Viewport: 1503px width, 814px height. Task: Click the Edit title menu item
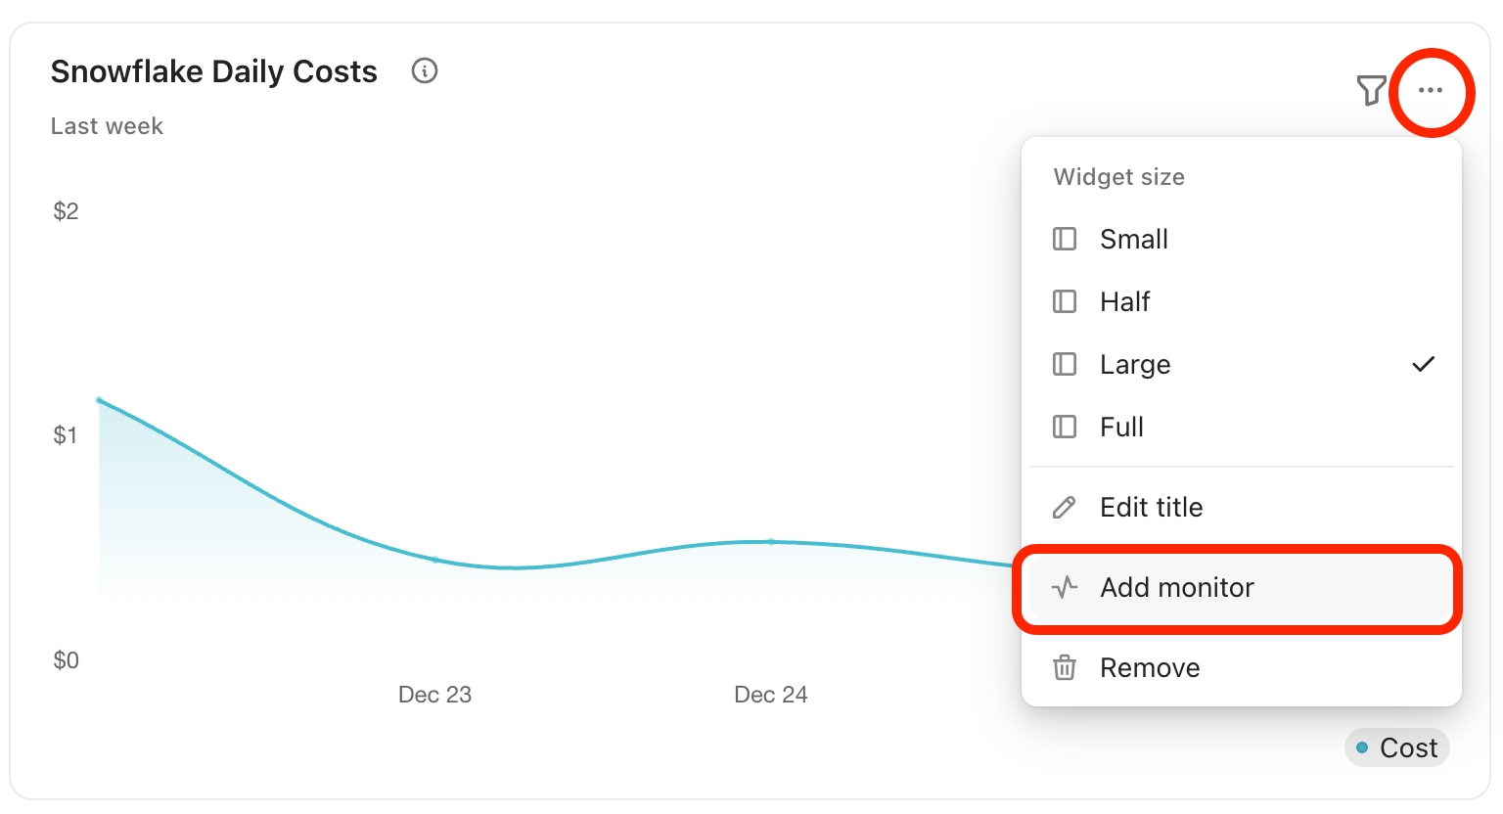coord(1152,508)
